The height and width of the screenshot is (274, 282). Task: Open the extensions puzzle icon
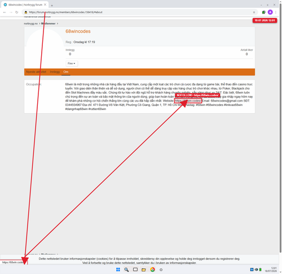pyautogui.click(x=264, y=12)
